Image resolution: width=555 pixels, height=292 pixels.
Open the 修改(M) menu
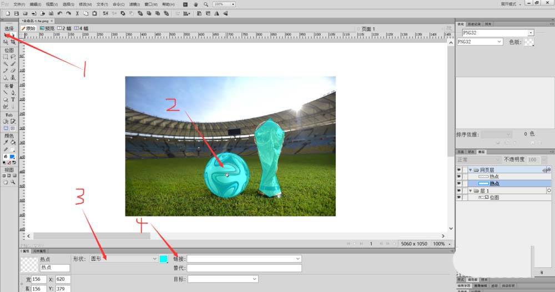click(85, 4)
